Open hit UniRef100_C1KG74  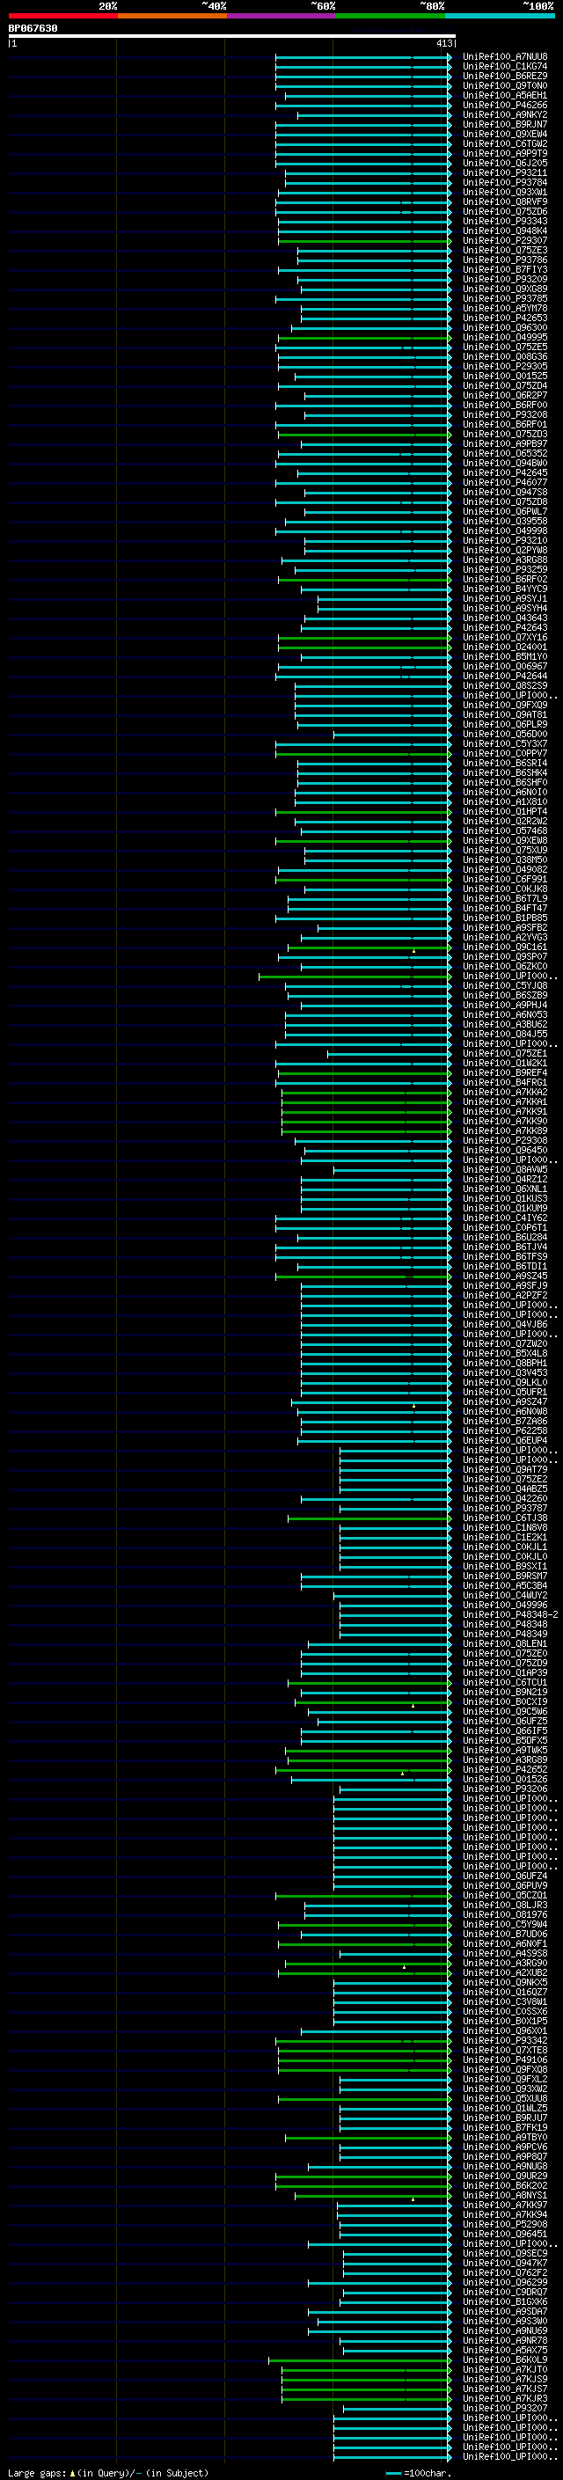click(x=505, y=67)
